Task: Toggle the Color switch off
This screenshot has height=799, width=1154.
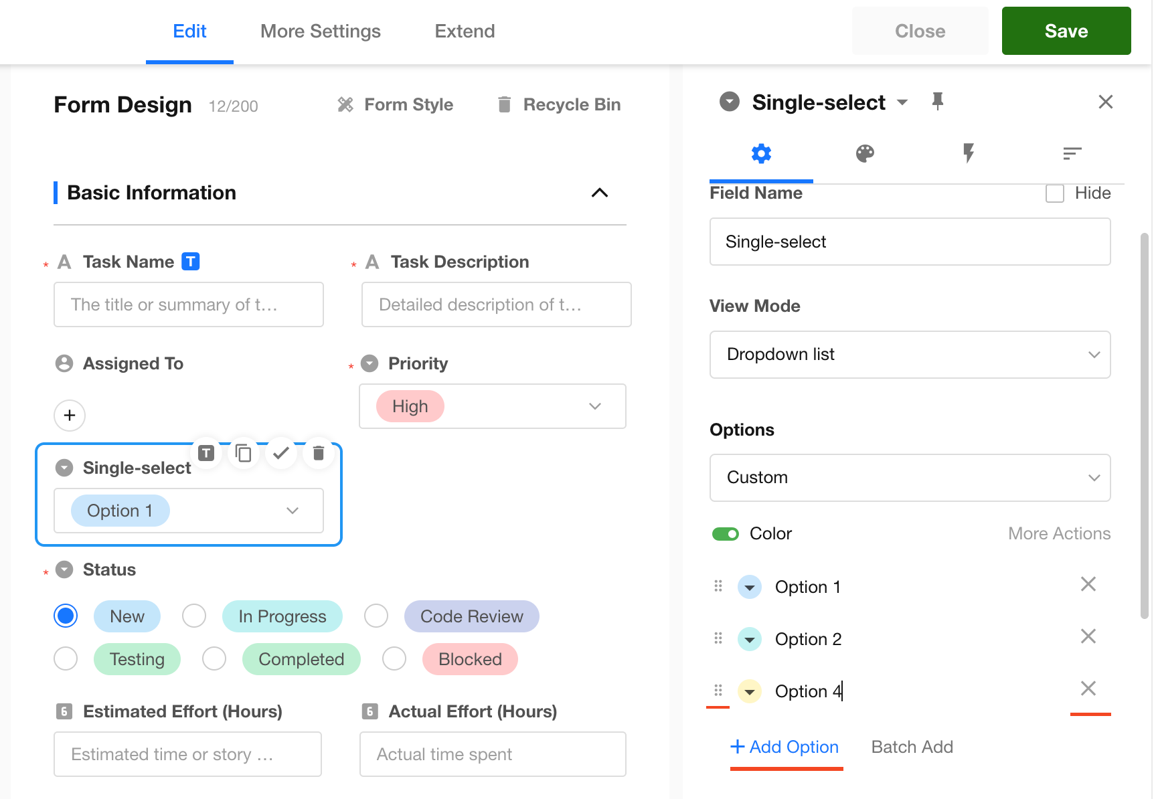Action: [726, 534]
